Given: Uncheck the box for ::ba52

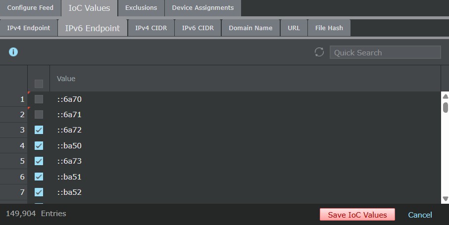Looking at the screenshot, I should tap(39, 192).
